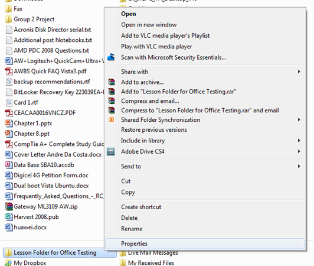Image resolution: width=314 pixels, height=266 pixels.
Task: Expand the Send to submenu arrow
Action: pos(299,166)
